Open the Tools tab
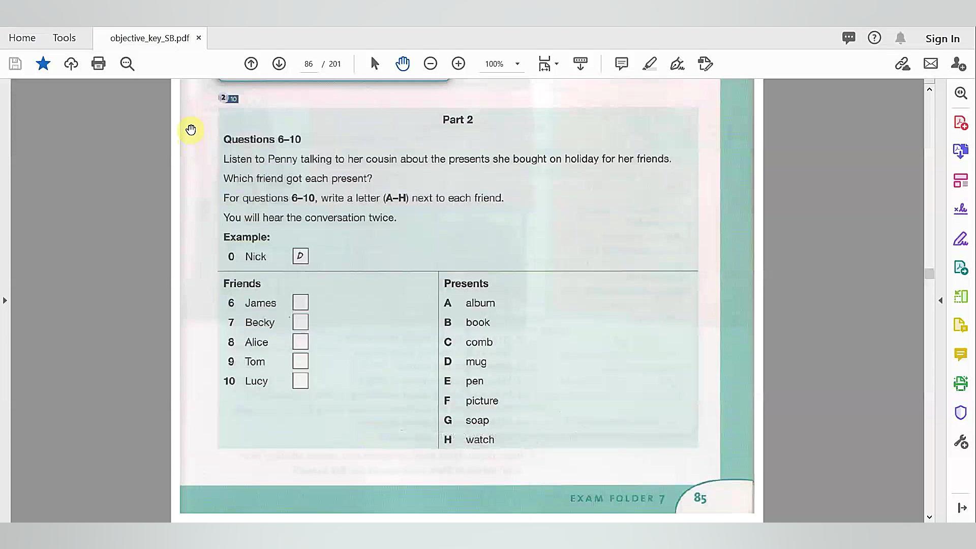This screenshot has width=976, height=549. coord(64,38)
